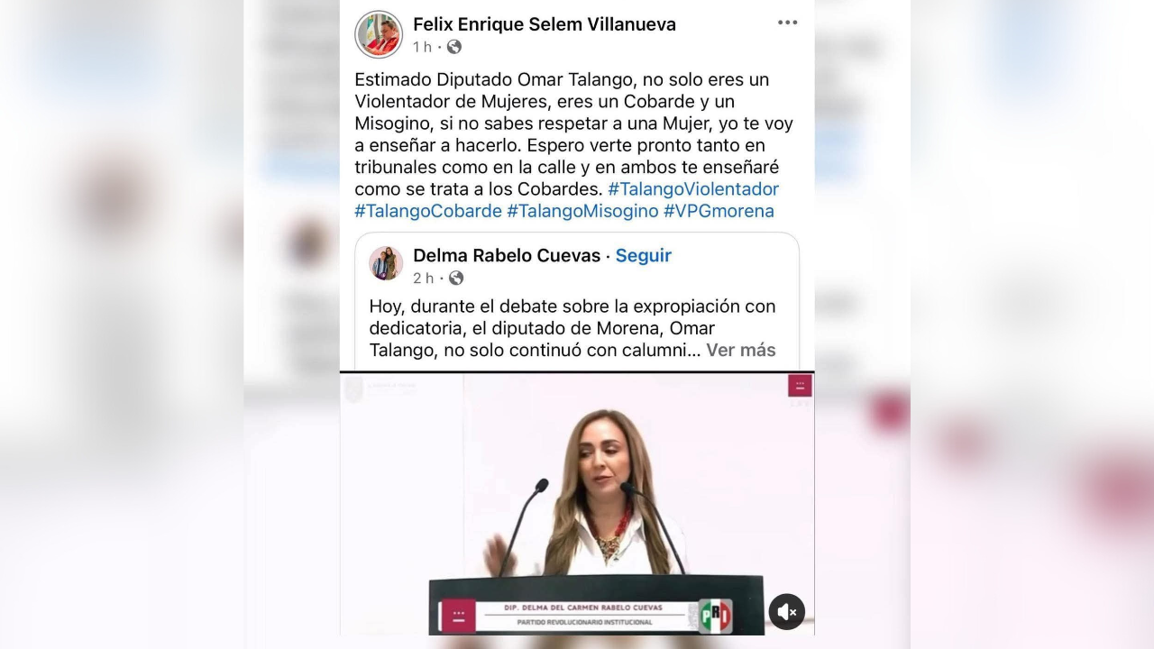Open Delma Rabelo Cuevas' profile name
This screenshot has width=1154, height=649.
pyautogui.click(x=507, y=255)
